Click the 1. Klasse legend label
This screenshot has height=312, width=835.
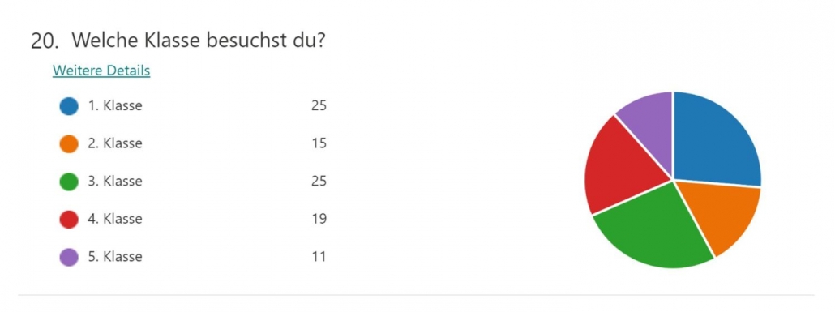(x=115, y=106)
